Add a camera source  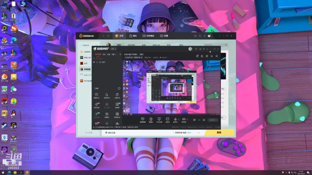click(151, 120)
